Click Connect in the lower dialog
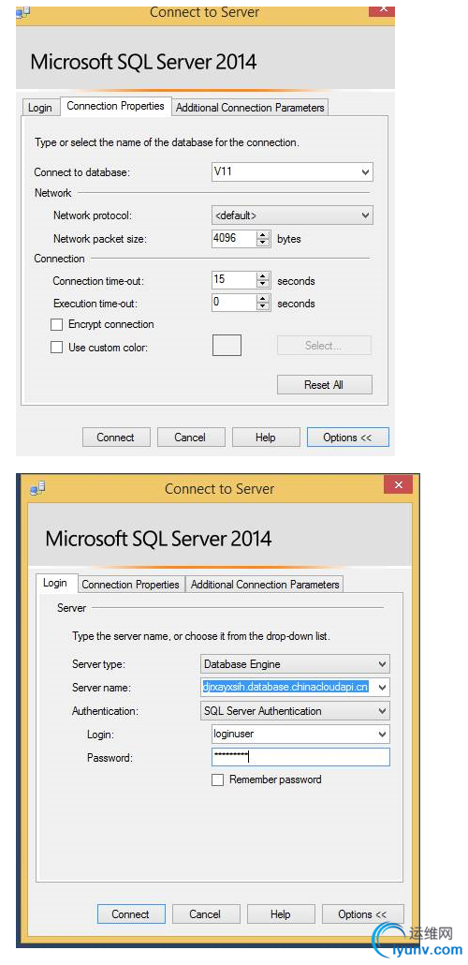Image resolution: width=468 pixels, height=965 pixels. pos(131,913)
